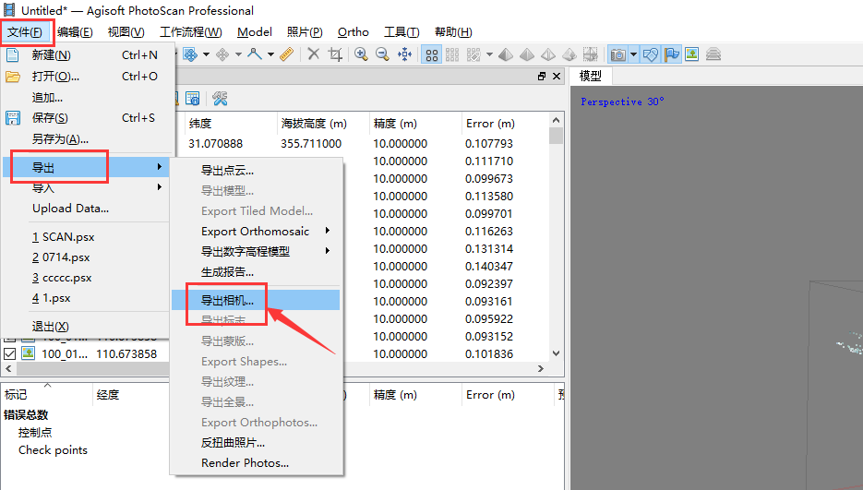Open the Ortho menu

click(354, 32)
